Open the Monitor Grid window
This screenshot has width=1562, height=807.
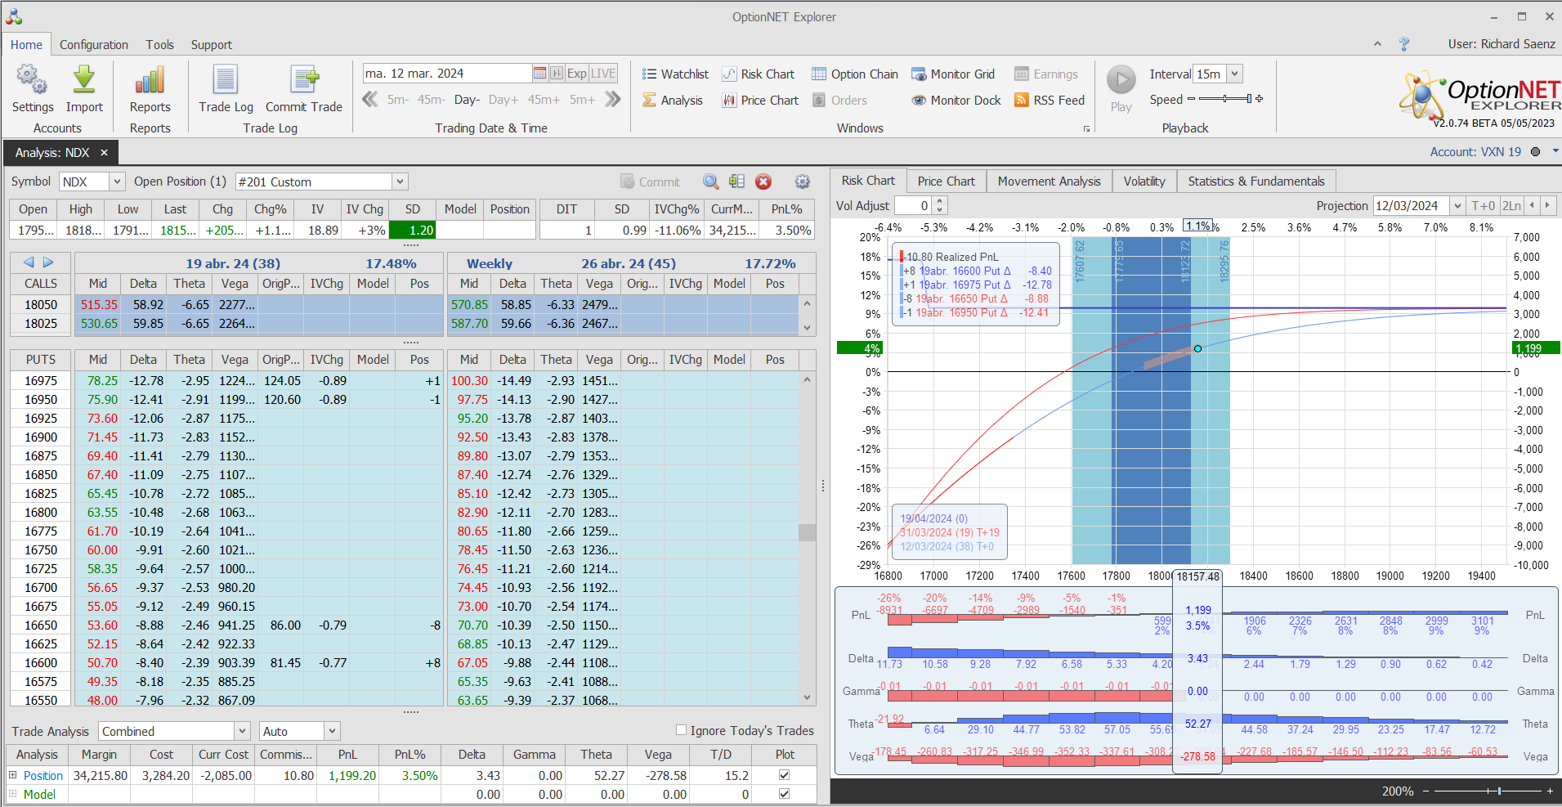point(952,74)
